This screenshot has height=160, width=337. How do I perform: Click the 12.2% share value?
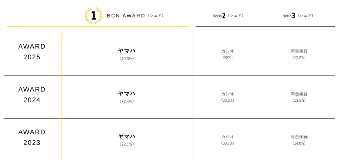click(299, 58)
